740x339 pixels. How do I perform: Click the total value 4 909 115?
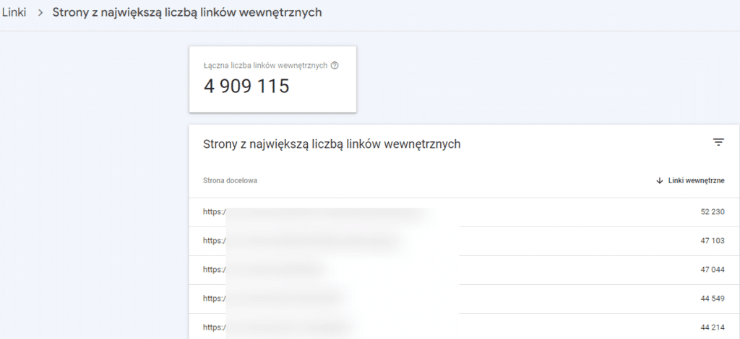pos(246,86)
